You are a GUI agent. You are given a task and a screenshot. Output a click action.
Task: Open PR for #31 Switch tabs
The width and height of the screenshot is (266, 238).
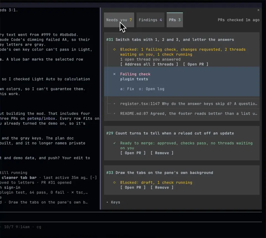(x=196, y=64)
